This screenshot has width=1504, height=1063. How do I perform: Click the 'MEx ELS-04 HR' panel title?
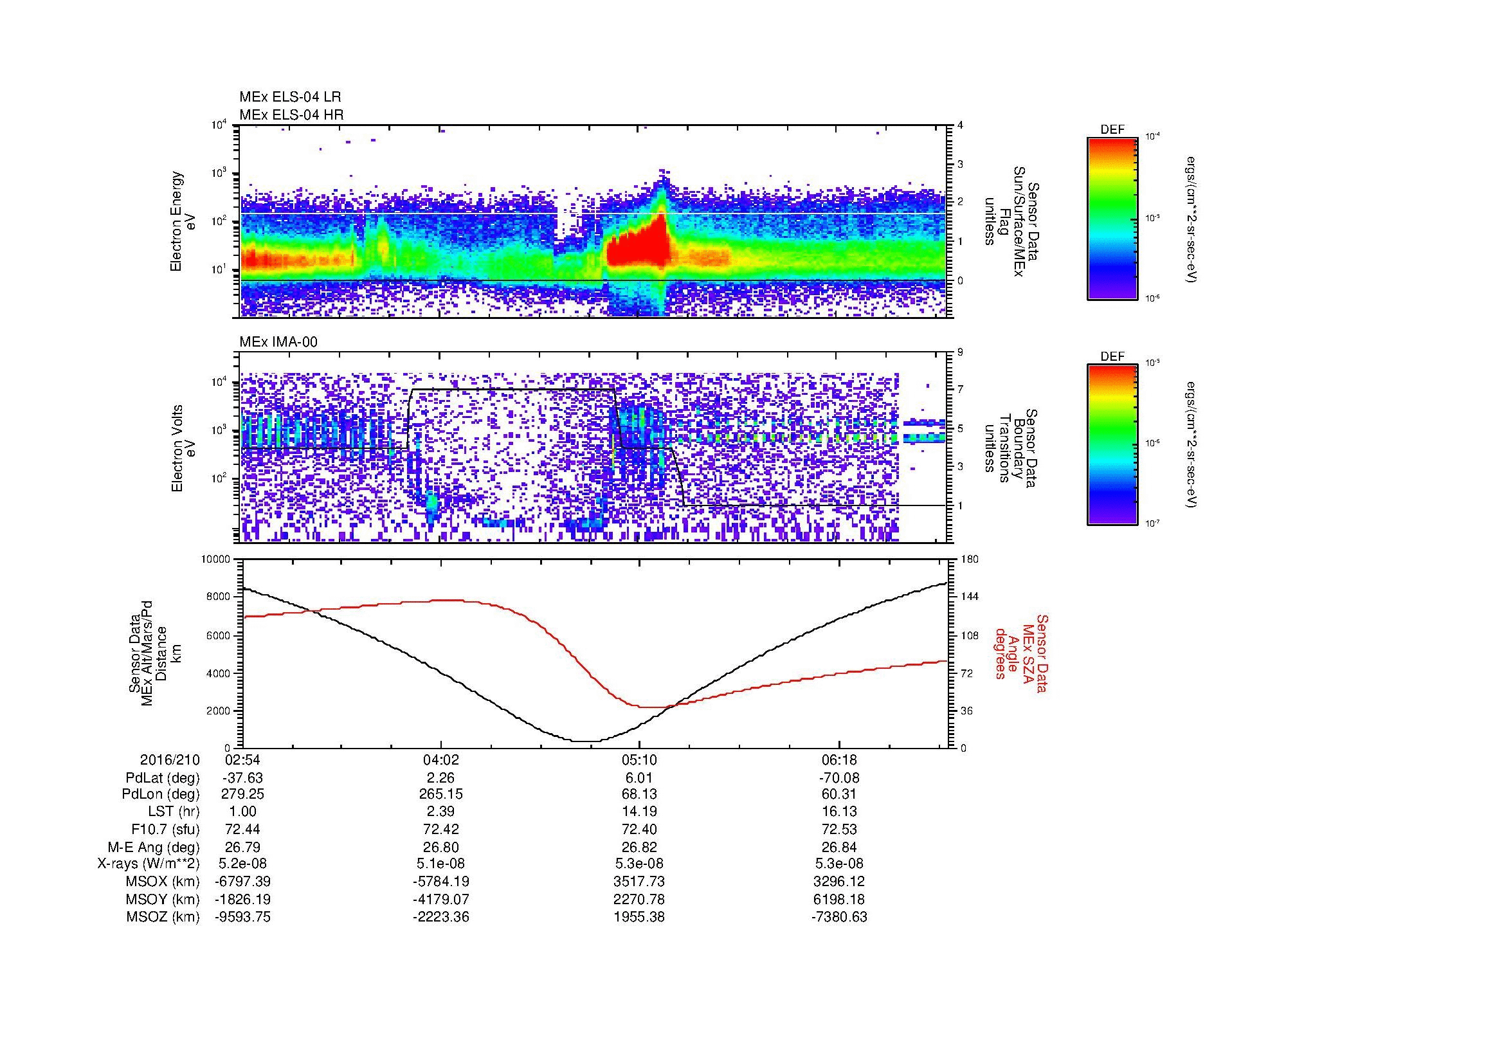tap(291, 114)
